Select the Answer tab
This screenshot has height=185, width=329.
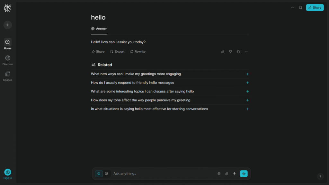[x=99, y=29]
